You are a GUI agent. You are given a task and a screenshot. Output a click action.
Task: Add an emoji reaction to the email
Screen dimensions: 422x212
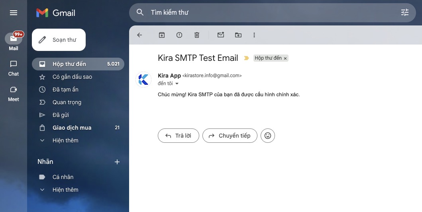coord(268,136)
